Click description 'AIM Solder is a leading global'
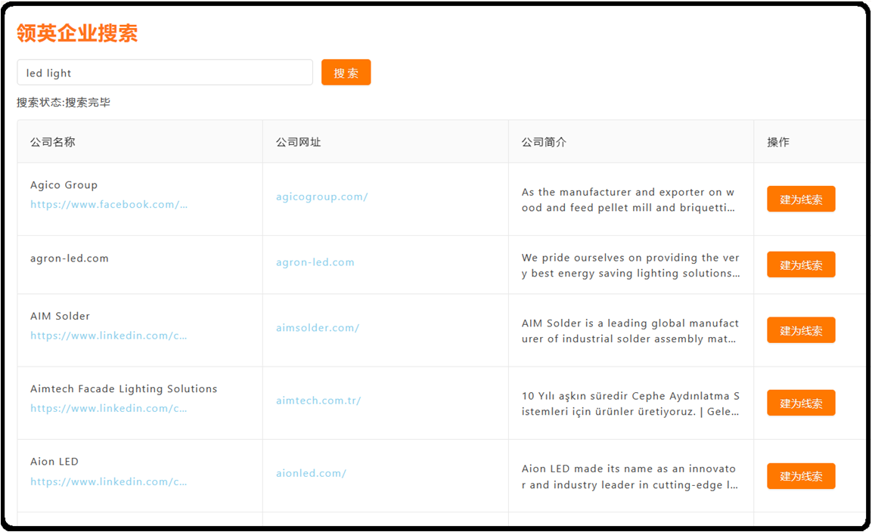 tap(630, 331)
